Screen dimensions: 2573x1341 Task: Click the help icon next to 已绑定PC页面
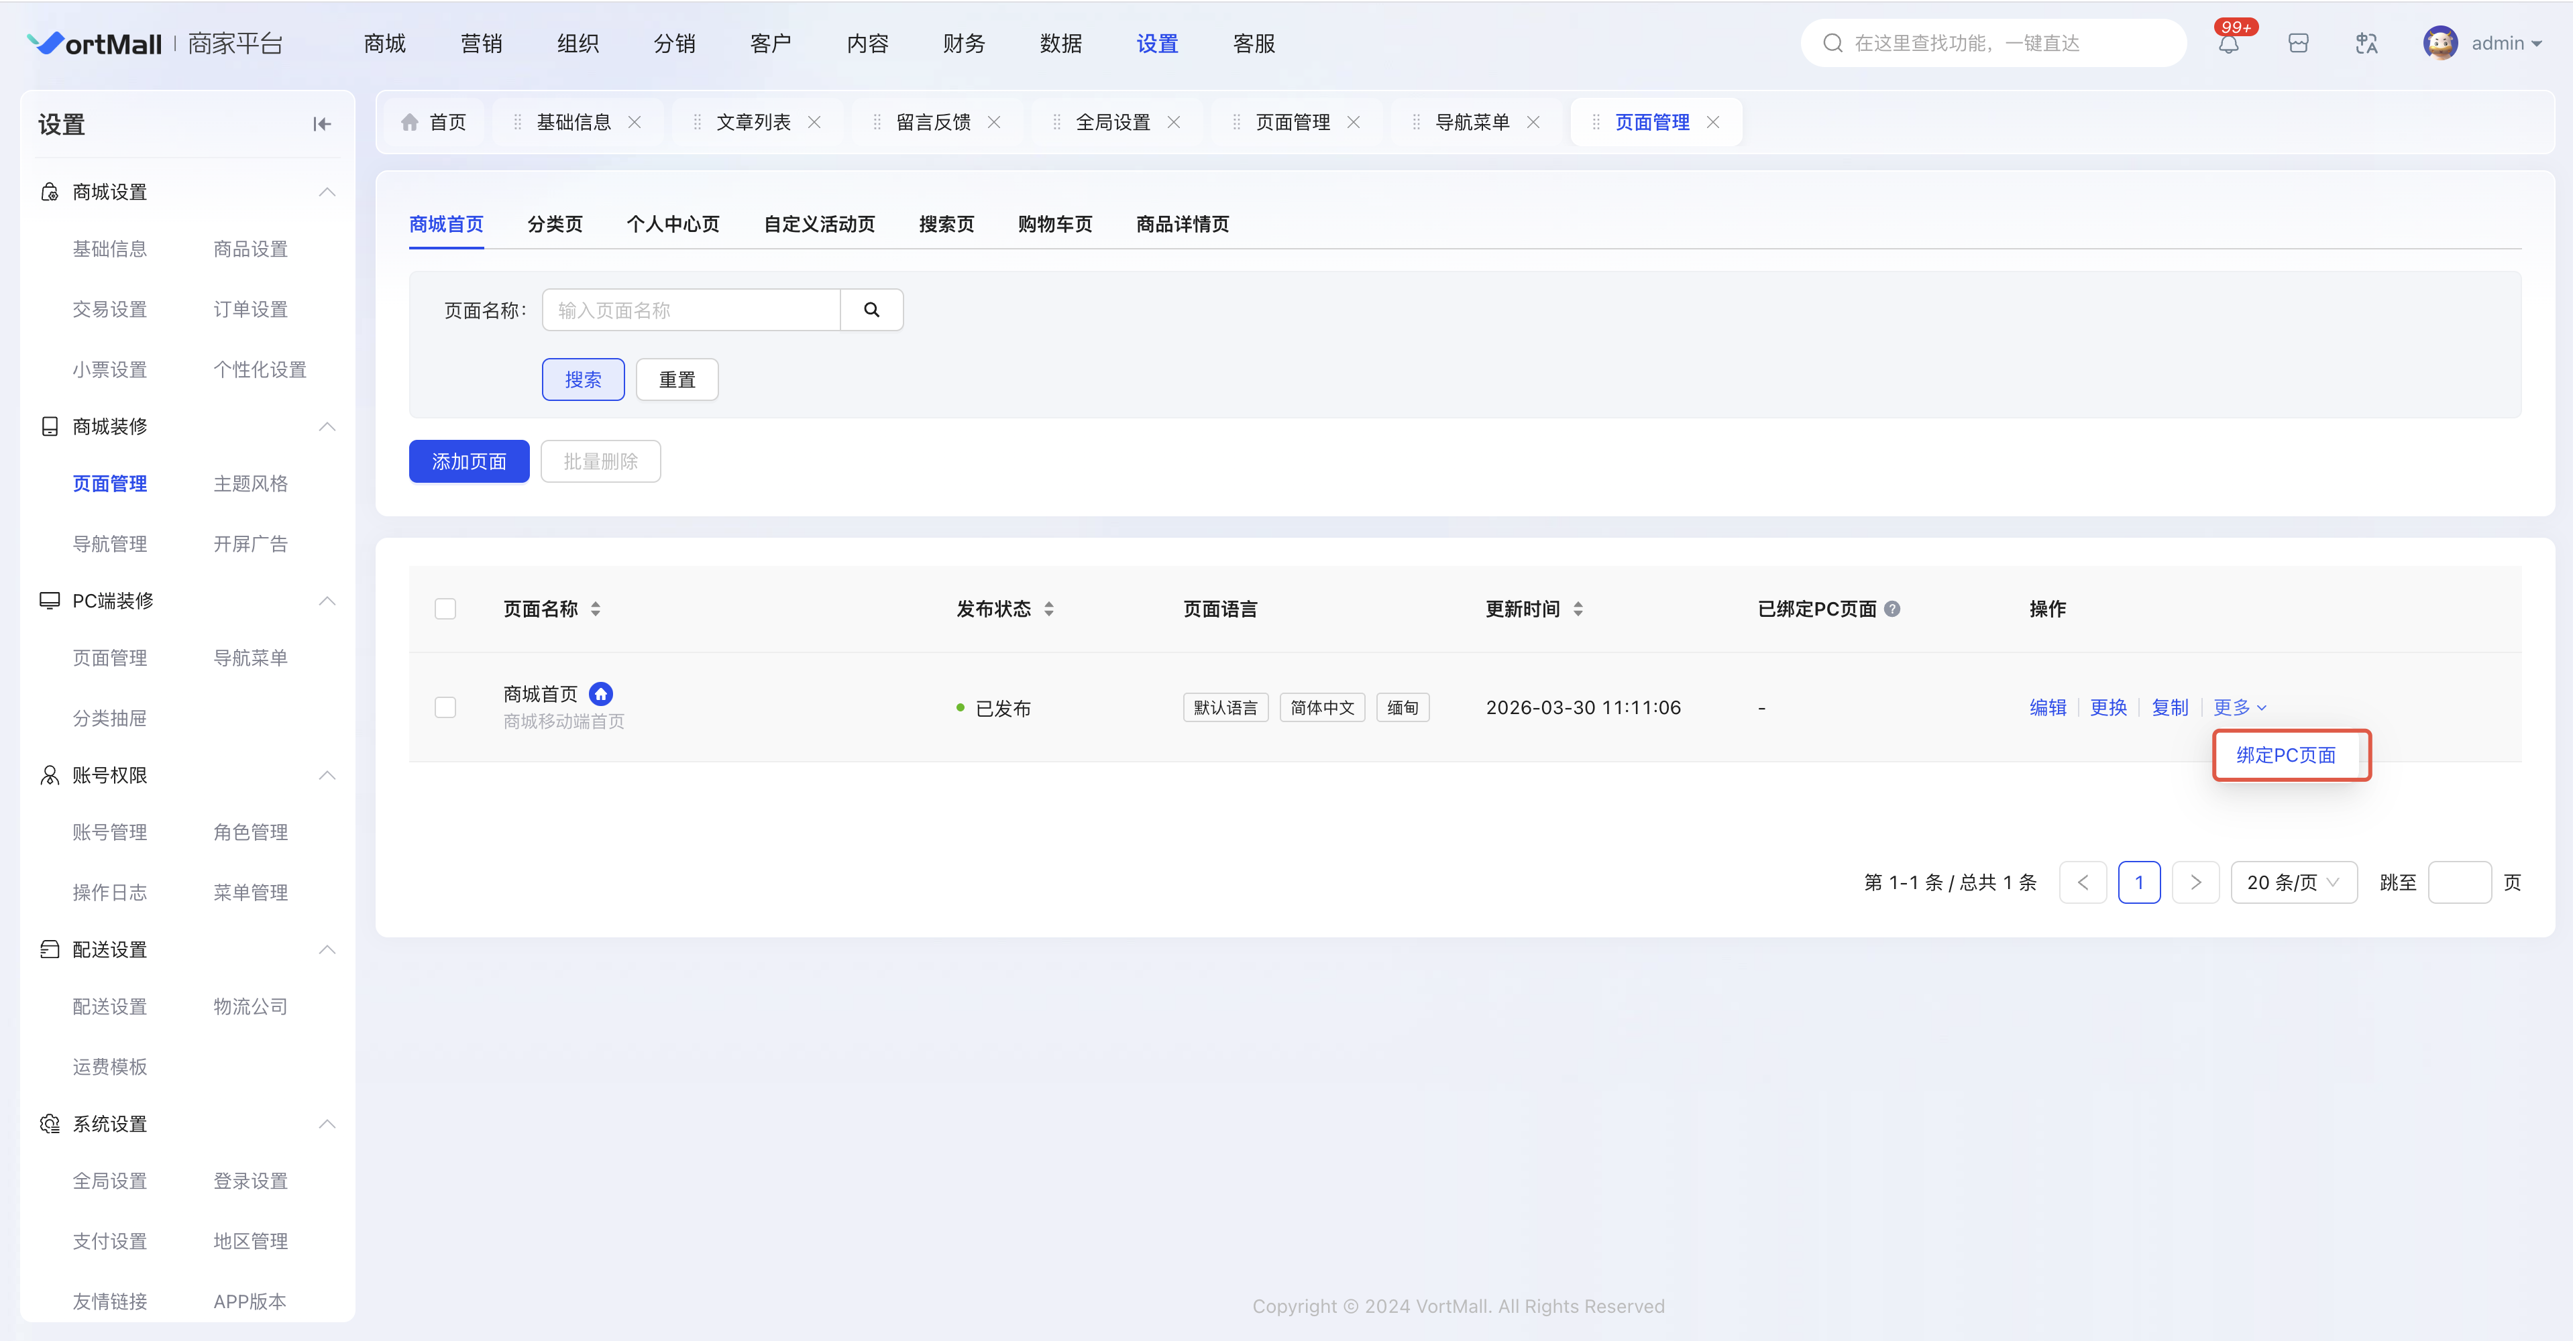[1892, 609]
